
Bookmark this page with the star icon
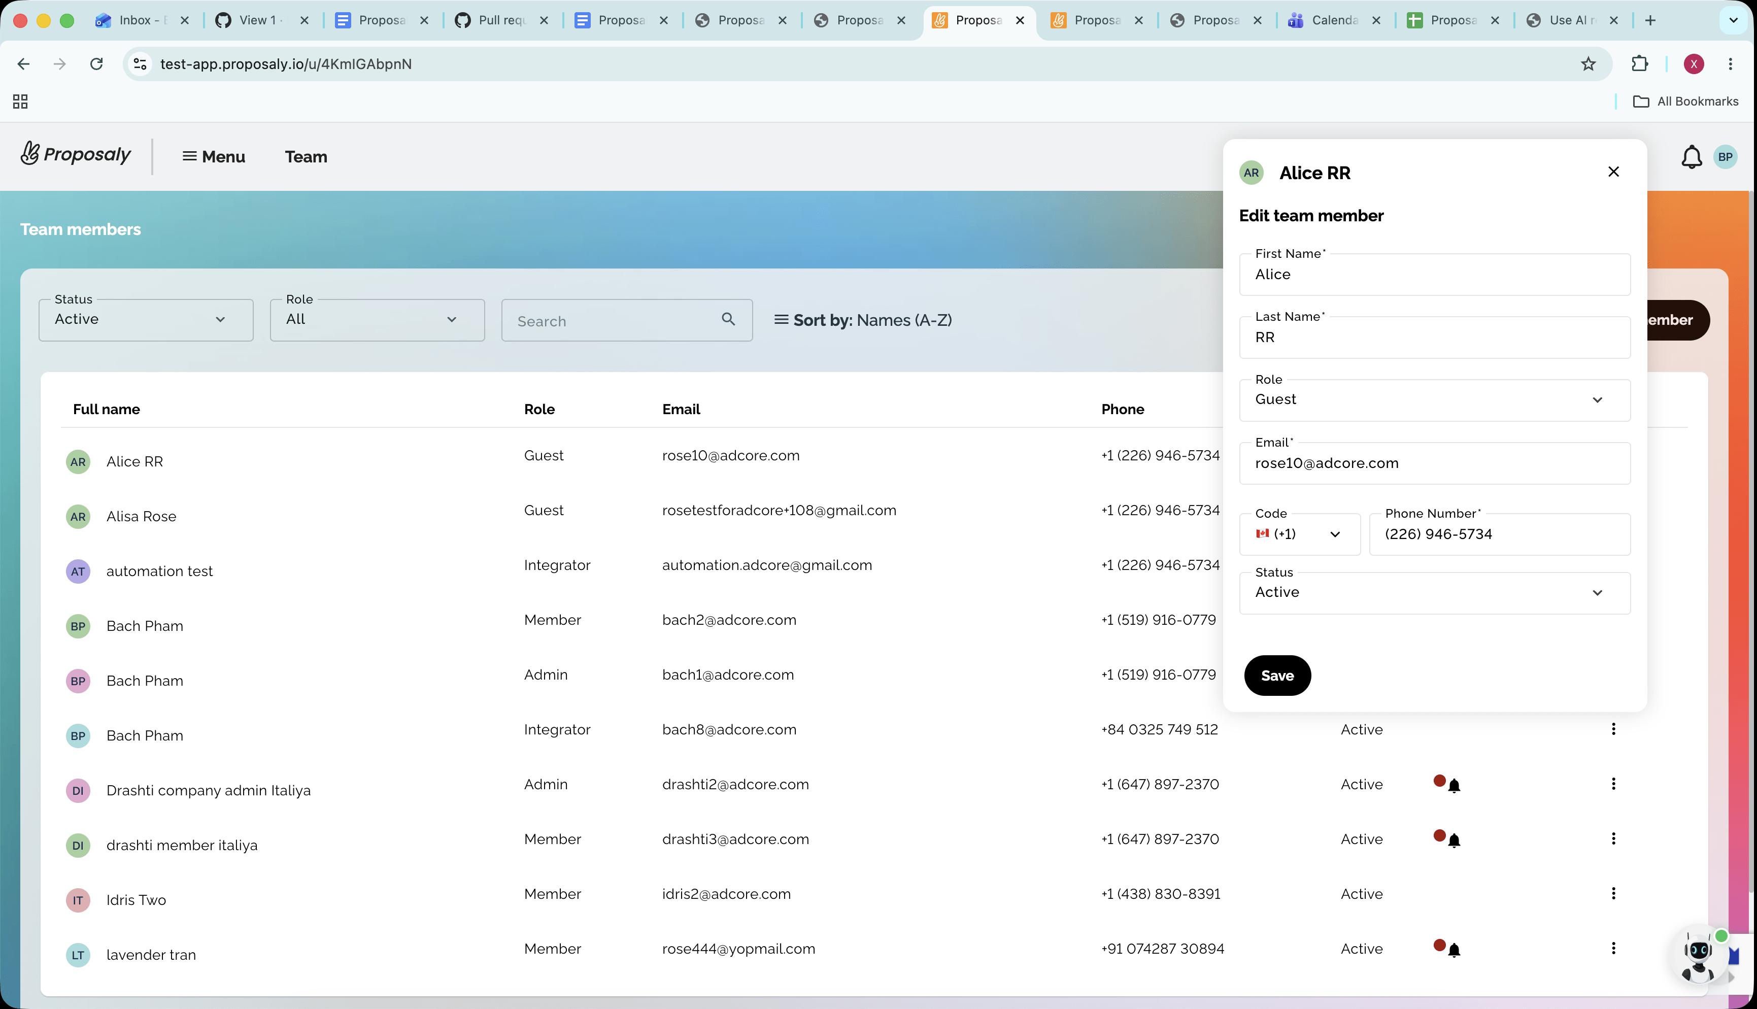1588,64
